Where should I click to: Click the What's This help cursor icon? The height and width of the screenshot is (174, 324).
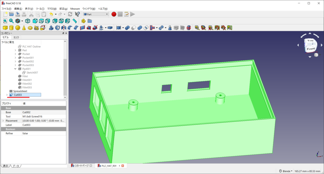click(x=78, y=14)
